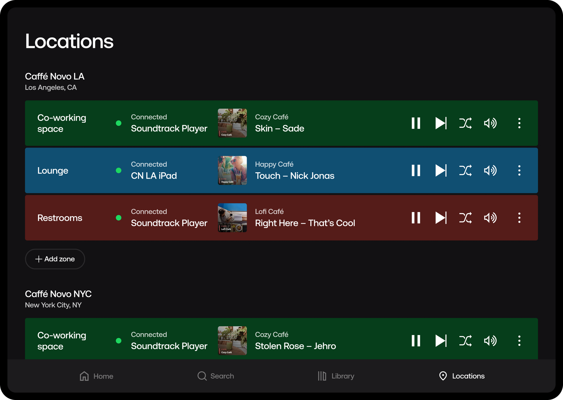Toggle shuffle for the Lounge zone
The height and width of the screenshot is (400, 563).
[466, 171]
